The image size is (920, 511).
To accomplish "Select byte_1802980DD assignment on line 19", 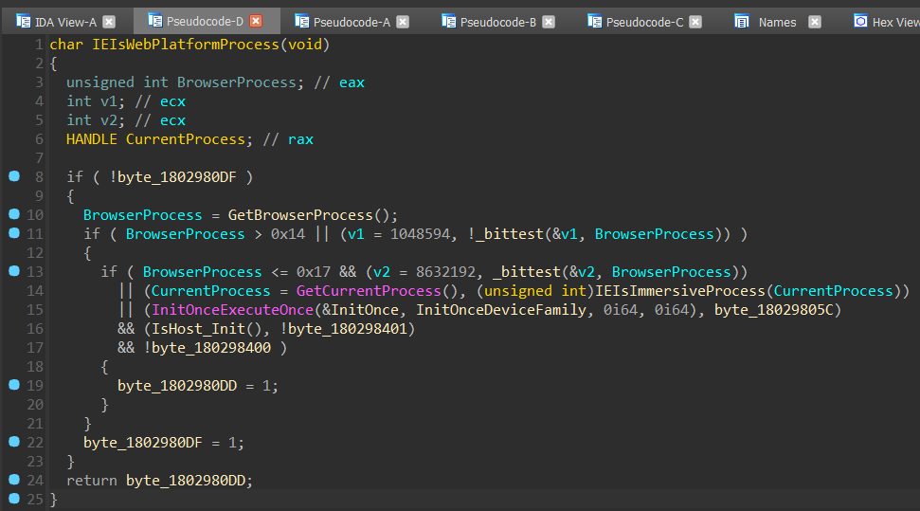I will (177, 386).
